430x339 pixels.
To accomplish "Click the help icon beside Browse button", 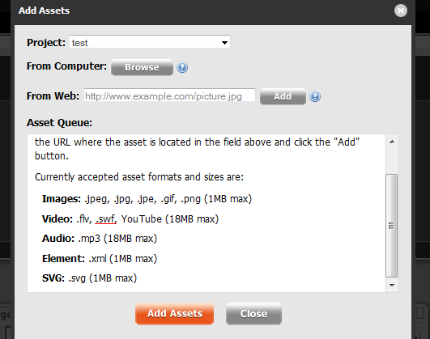I will (182, 67).
